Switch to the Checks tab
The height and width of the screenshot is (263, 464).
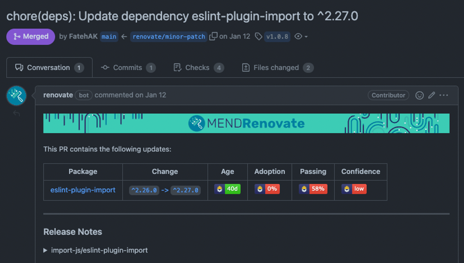click(x=198, y=67)
